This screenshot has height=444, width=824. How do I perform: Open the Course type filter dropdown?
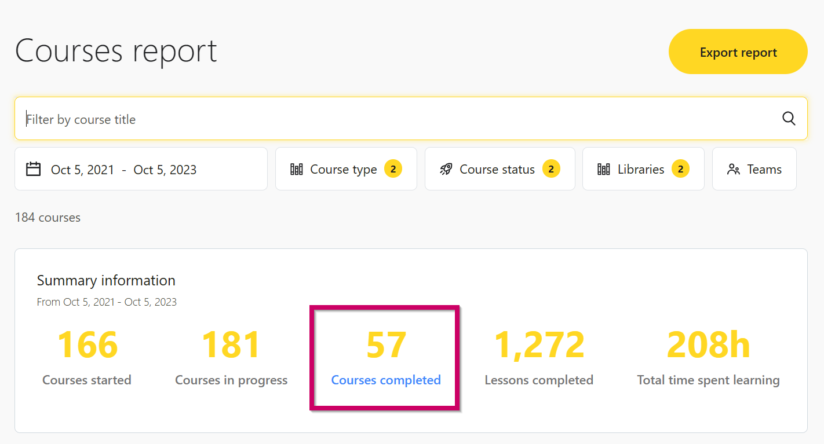coord(346,169)
